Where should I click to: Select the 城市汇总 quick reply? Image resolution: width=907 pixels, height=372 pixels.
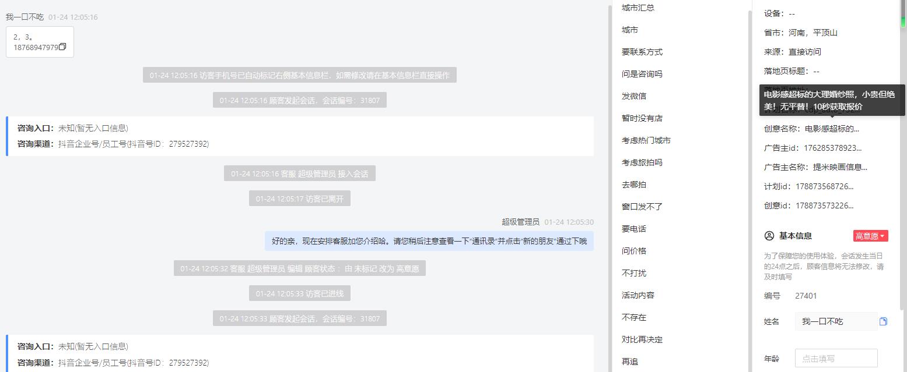pyautogui.click(x=638, y=8)
